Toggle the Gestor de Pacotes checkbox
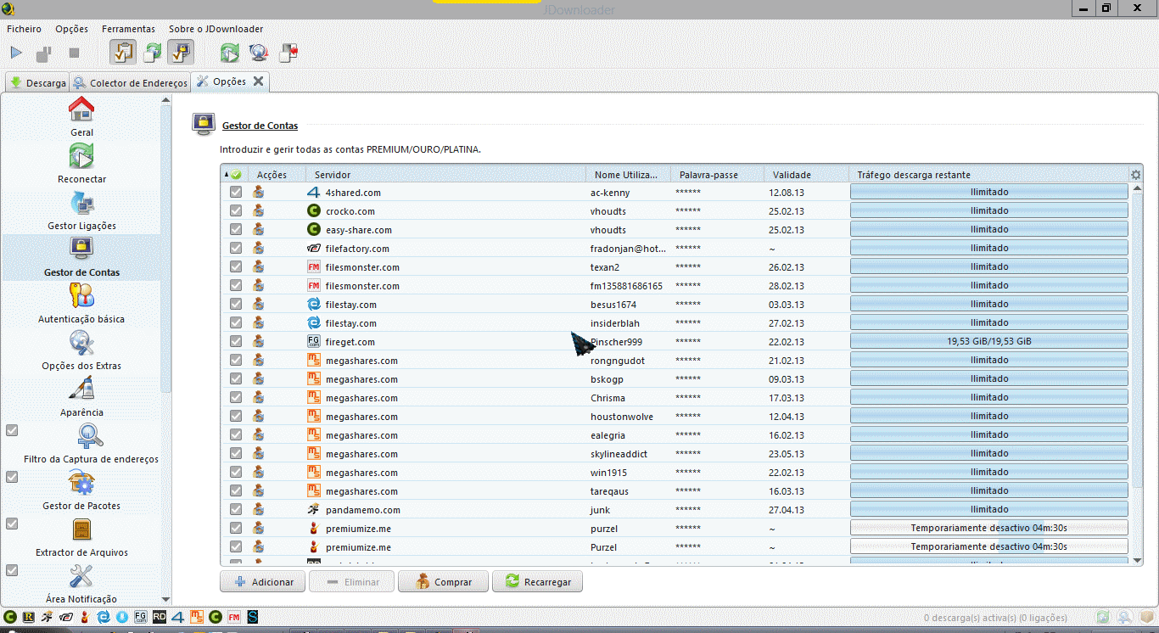This screenshot has height=633, width=1159. coord(12,477)
